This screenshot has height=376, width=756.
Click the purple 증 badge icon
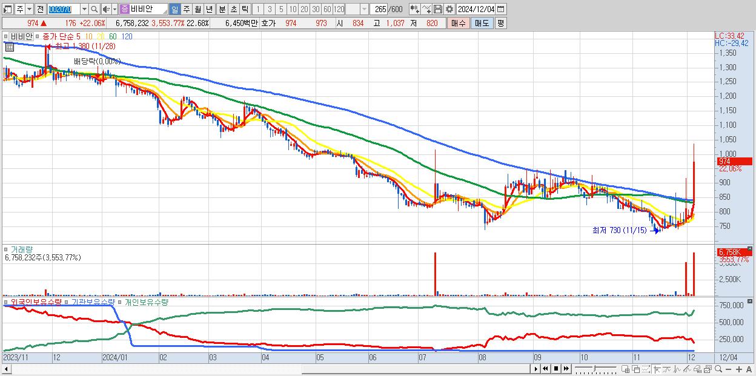124,9
